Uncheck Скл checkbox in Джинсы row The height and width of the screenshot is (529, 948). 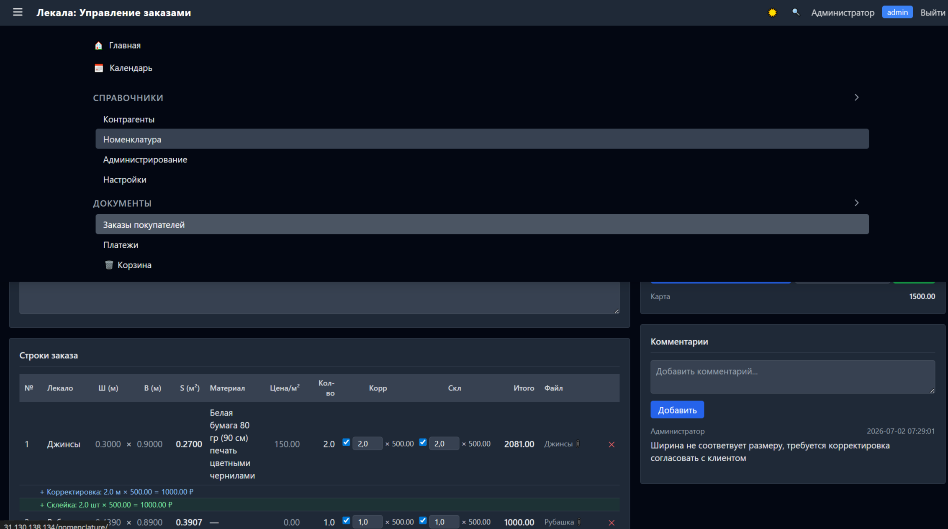point(423,442)
